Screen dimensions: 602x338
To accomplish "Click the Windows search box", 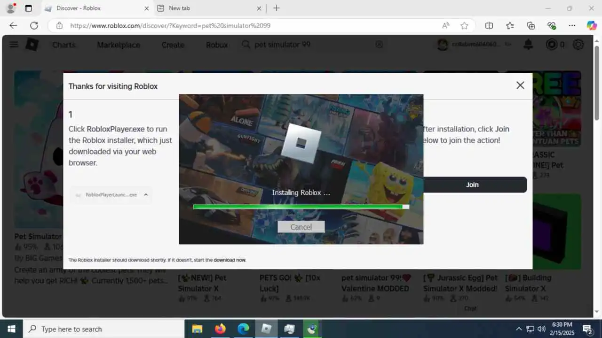I will point(103,329).
